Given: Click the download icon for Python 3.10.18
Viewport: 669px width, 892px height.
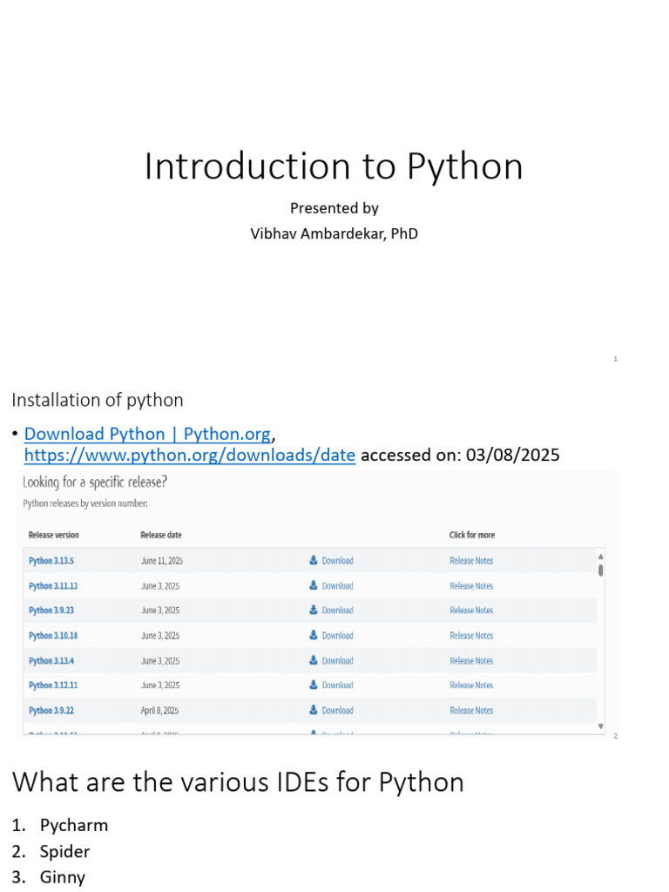Looking at the screenshot, I should [x=314, y=636].
